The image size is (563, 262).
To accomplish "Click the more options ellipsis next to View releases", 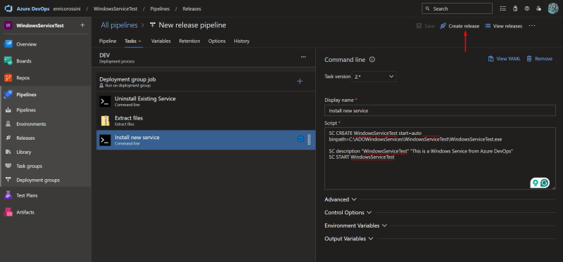I will click(532, 26).
